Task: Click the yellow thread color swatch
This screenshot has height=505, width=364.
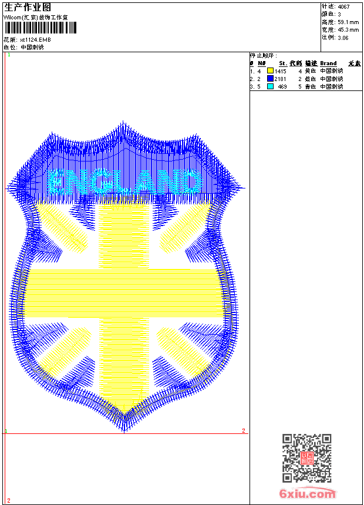Action: 270,71
